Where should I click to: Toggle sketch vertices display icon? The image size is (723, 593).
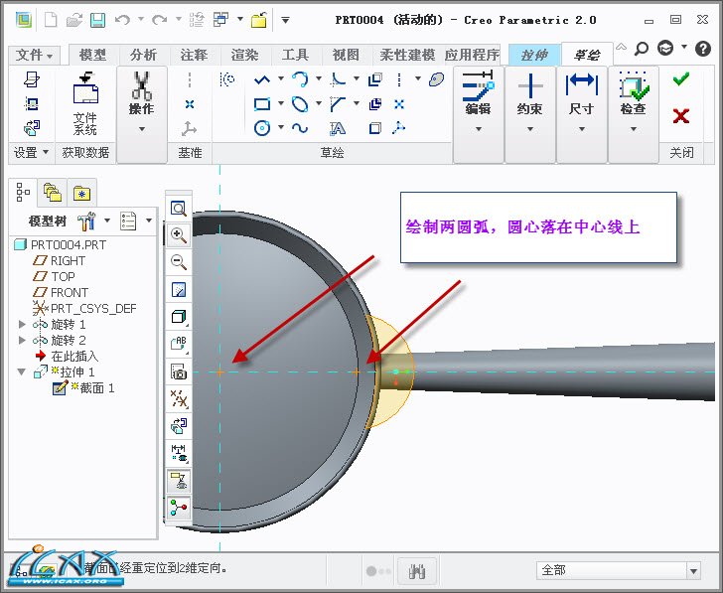[x=179, y=509]
